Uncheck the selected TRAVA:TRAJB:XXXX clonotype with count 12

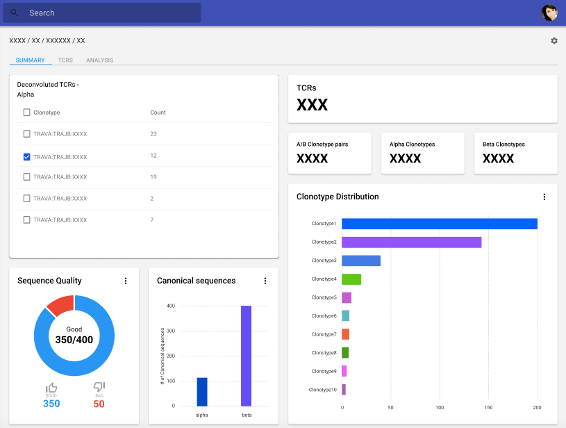click(26, 156)
